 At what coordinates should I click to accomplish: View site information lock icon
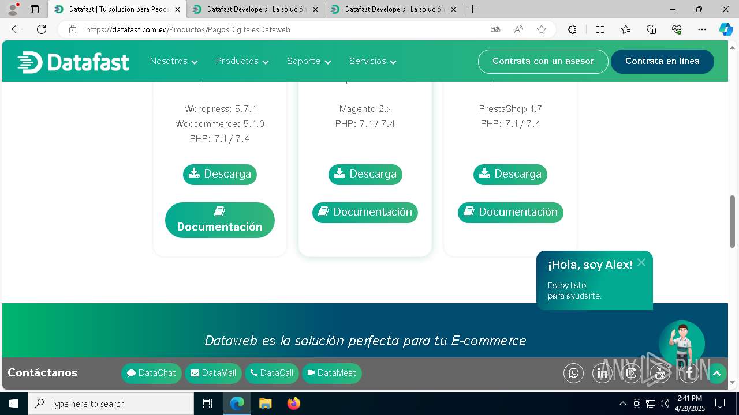tap(73, 29)
